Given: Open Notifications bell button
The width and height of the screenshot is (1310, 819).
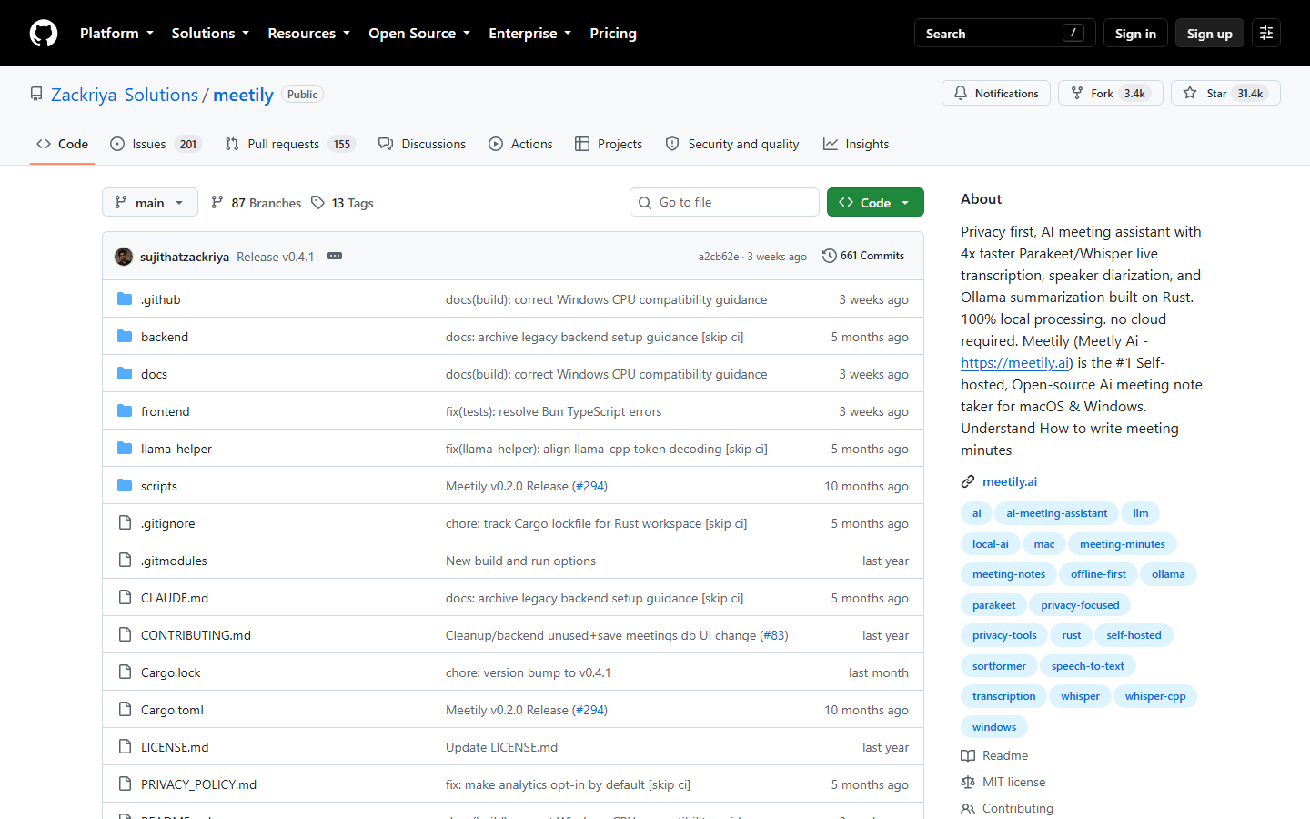Looking at the screenshot, I should coord(996,93).
